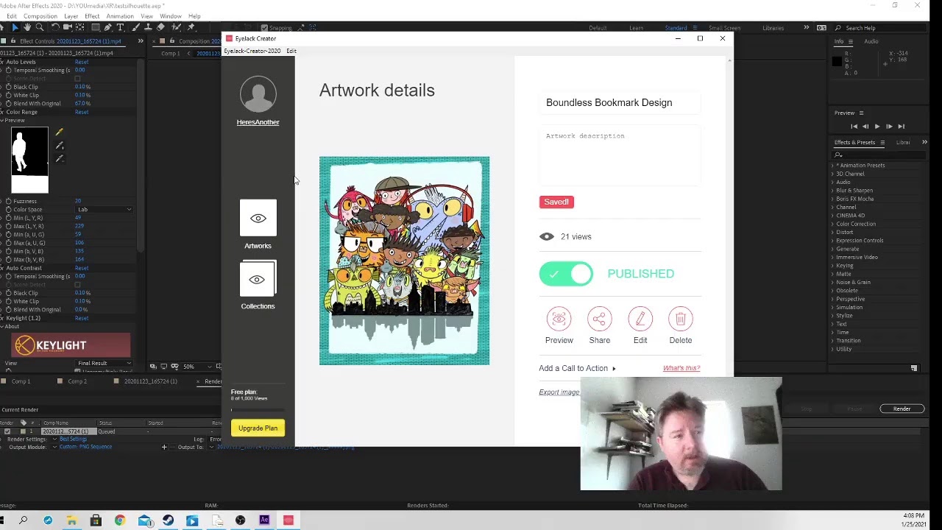Viewport: 942px width, 530px height.
Task: Jump to first frame in Preview panel
Action: [854, 127]
